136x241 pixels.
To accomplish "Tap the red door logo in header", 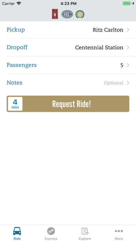I will point(55,14).
